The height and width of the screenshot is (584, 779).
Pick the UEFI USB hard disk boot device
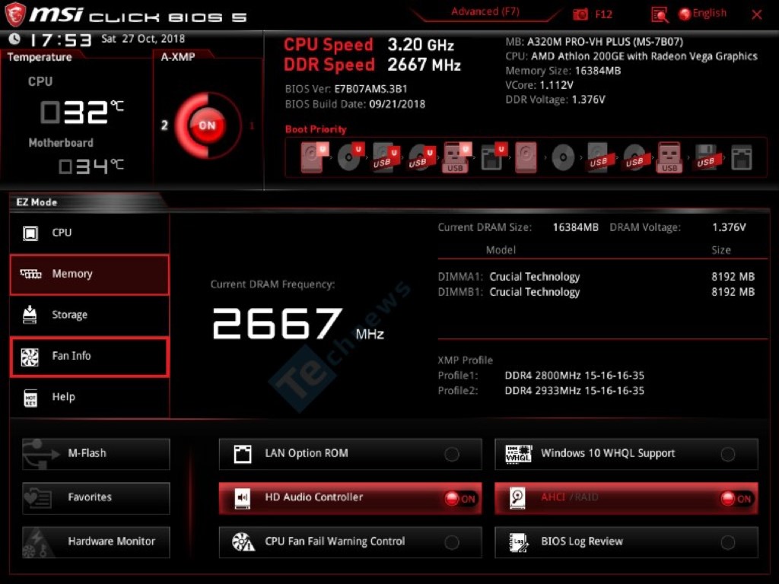[x=386, y=157]
